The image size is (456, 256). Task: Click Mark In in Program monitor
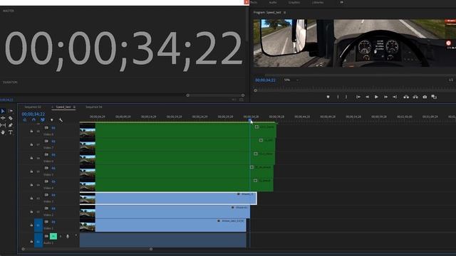pyautogui.click(x=338, y=97)
